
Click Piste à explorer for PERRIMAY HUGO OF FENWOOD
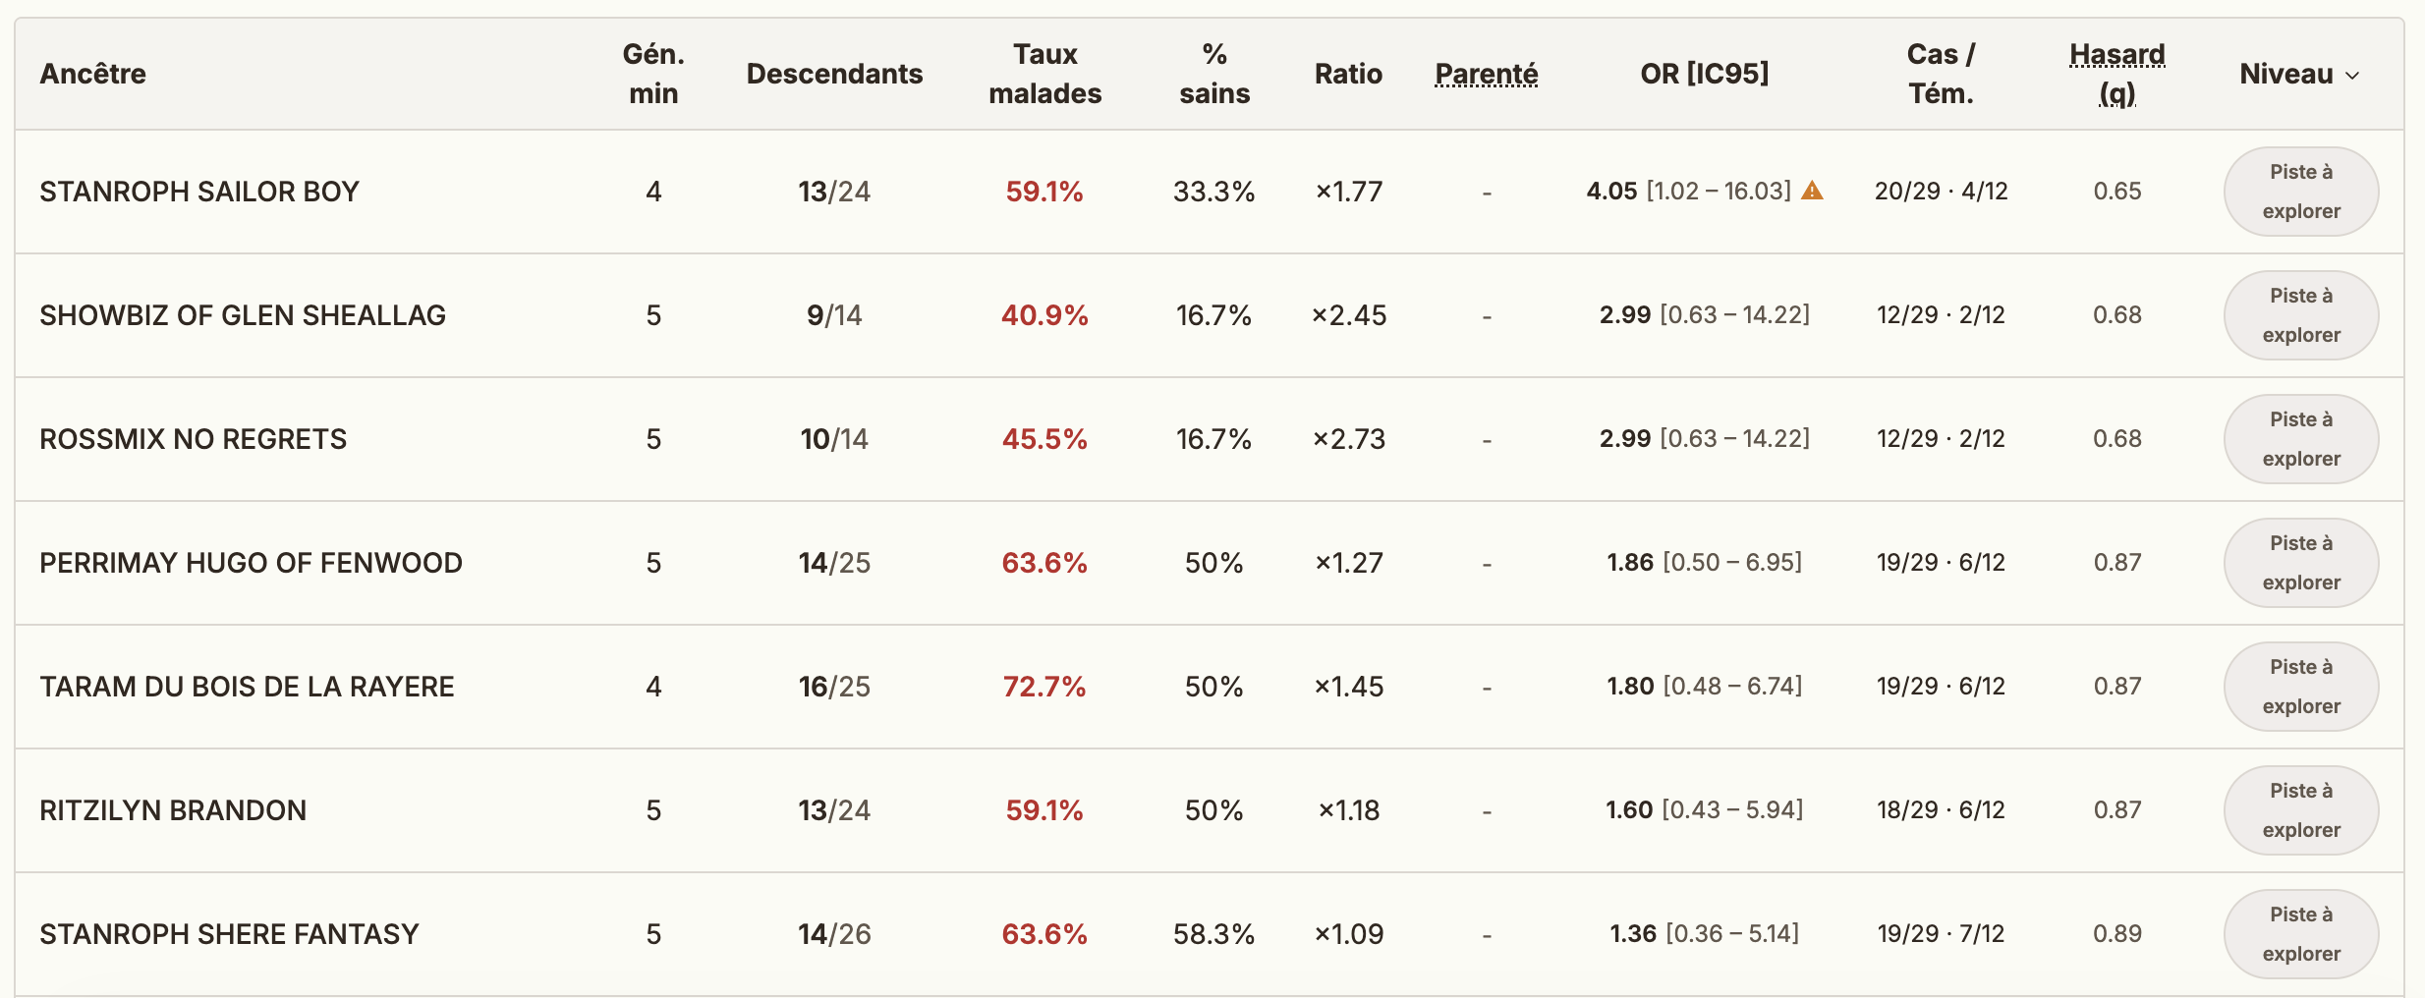2301,563
